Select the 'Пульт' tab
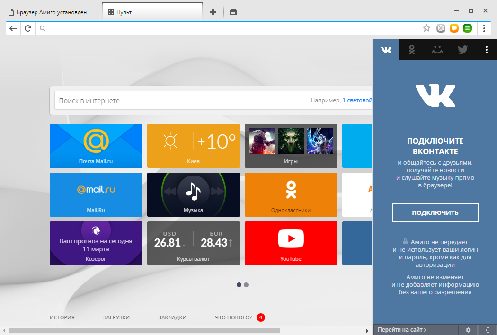Image resolution: width=497 pixels, height=335 pixels. [152, 12]
